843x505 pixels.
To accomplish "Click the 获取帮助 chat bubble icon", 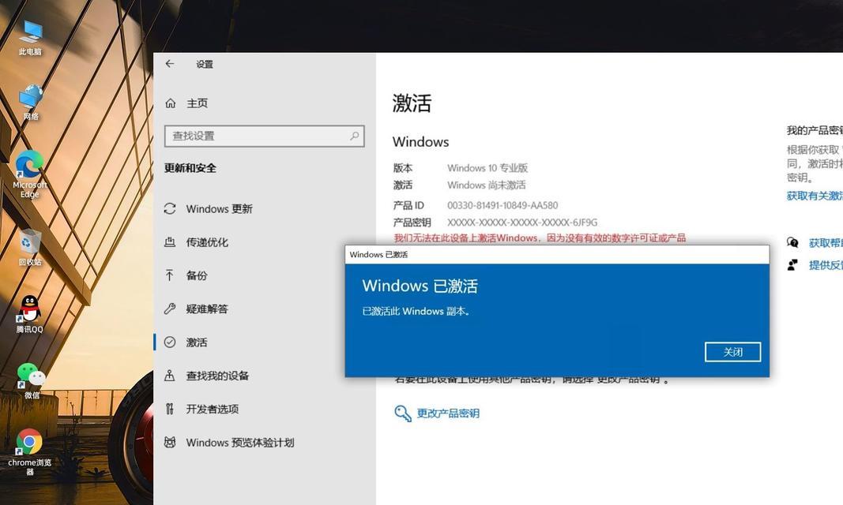I will coord(792,242).
